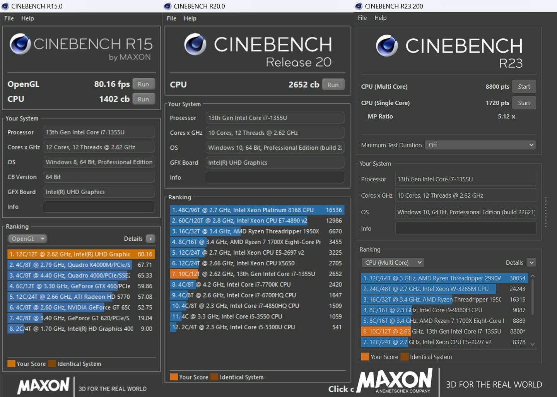Click the Maxon logo in the R23 footer
Viewport: 557px width, 397px height.
point(395,380)
